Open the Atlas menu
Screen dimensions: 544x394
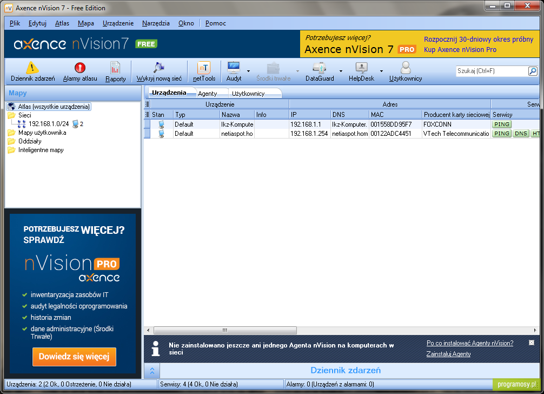pyautogui.click(x=62, y=23)
